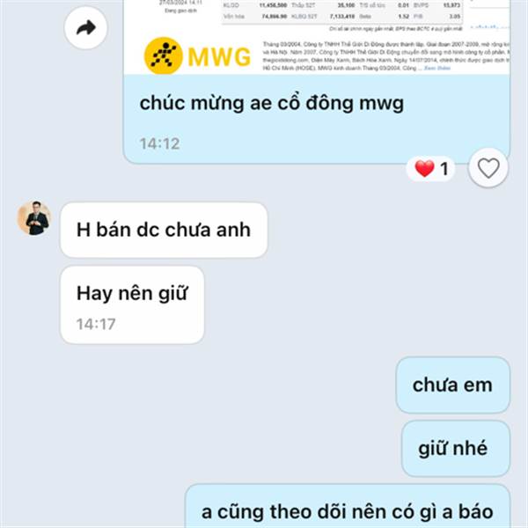This screenshot has height=528, width=528.
Task: Tap the company description paragraph in image
Action: tap(385, 56)
